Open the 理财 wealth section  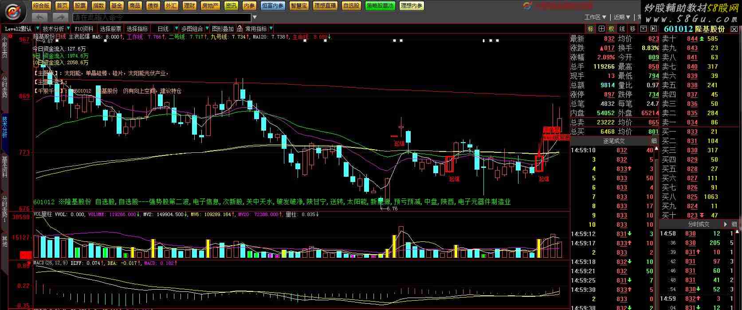coord(189,6)
